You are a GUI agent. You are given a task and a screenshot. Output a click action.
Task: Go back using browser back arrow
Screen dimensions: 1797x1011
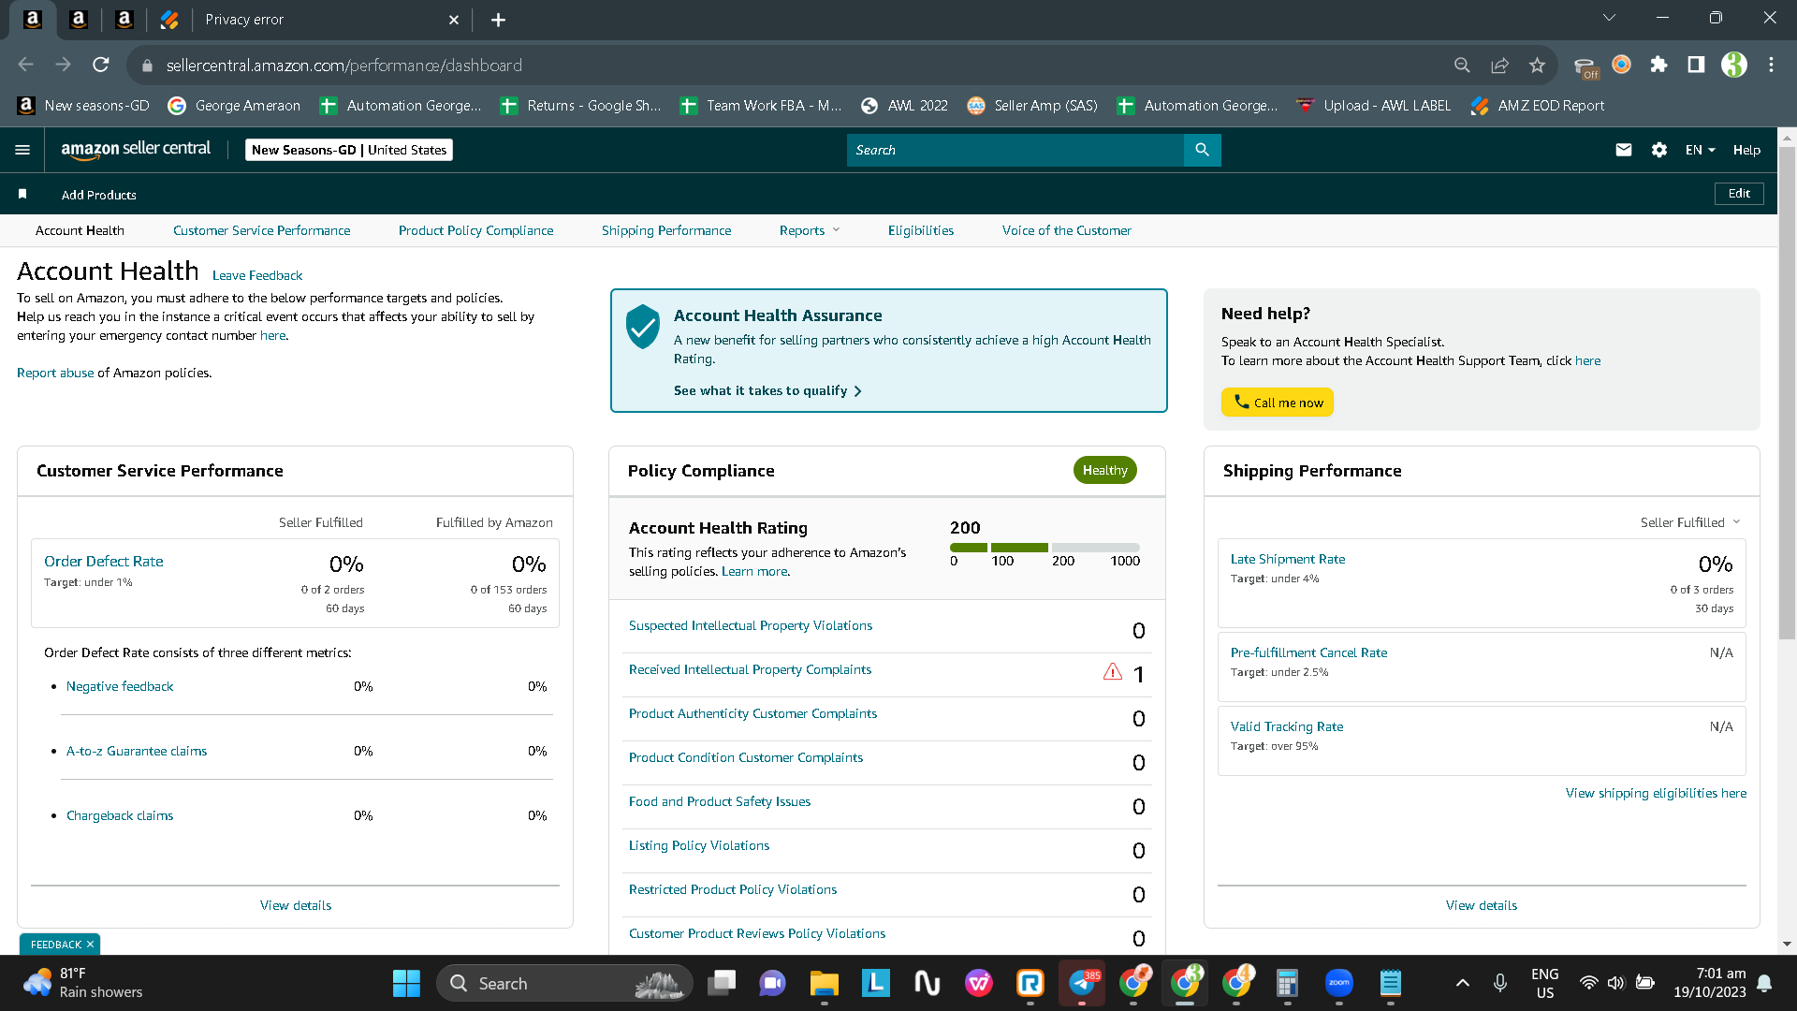pyautogui.click(x=26, y=65)
